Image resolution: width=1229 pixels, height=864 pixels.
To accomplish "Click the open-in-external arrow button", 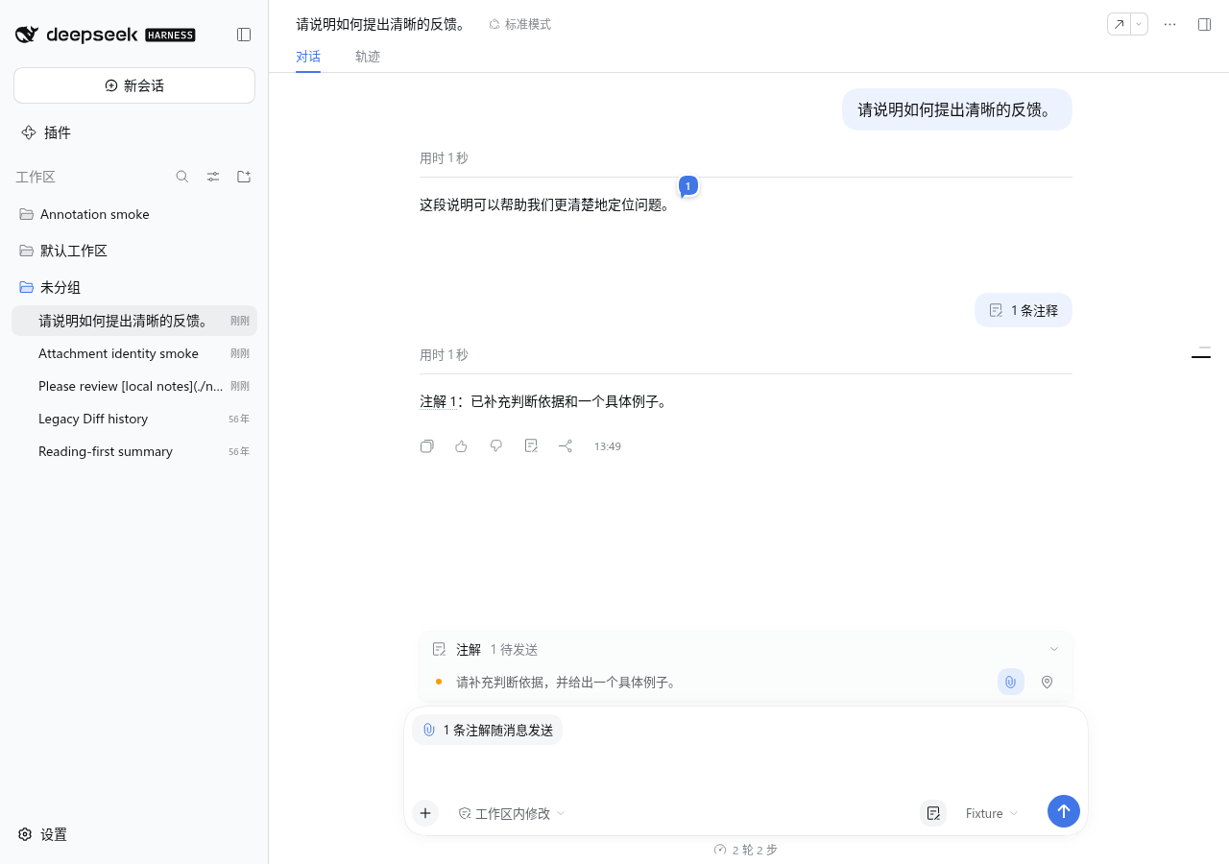I will click(1119, 24).
